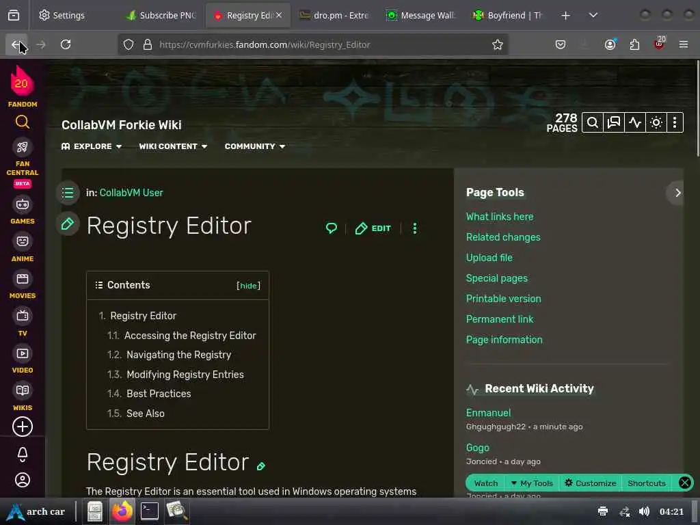Click the start a wiki plus icon
700x525 pixels.
tap(23, 427)
